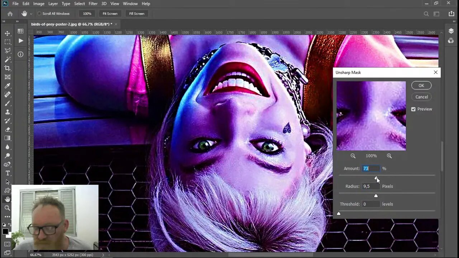Select the Eyedropper tool

(8, 86)
